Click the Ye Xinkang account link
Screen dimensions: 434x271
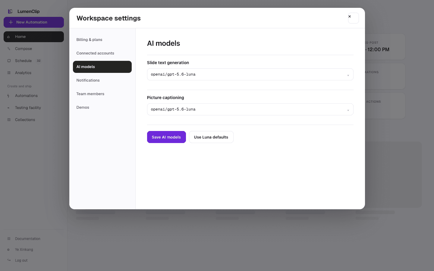[34, 250]
